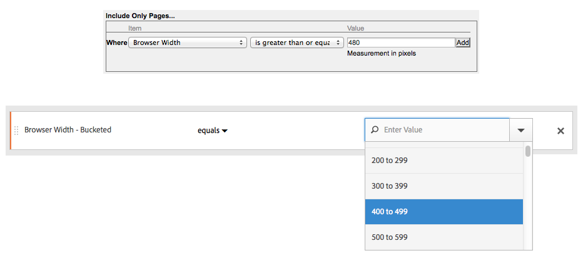Select the 200 to 299 option
Viewport: 583px width, 258px height.
point(389,161)
